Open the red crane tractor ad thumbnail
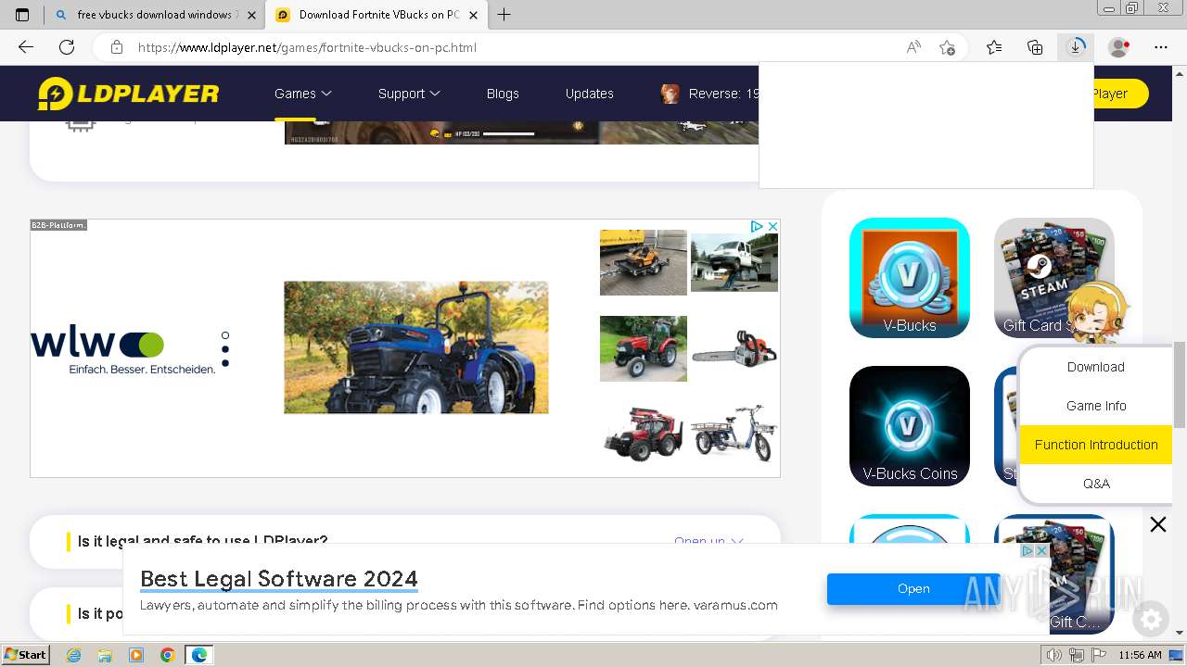The image size is (1187, 667). 644,434
